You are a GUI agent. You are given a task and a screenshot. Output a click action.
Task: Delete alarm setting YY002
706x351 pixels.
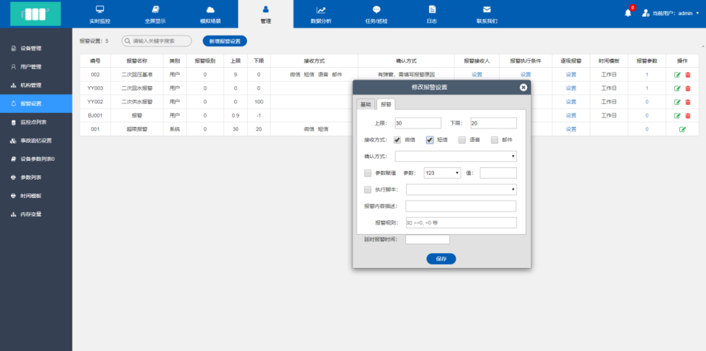[x=688, y=102]
